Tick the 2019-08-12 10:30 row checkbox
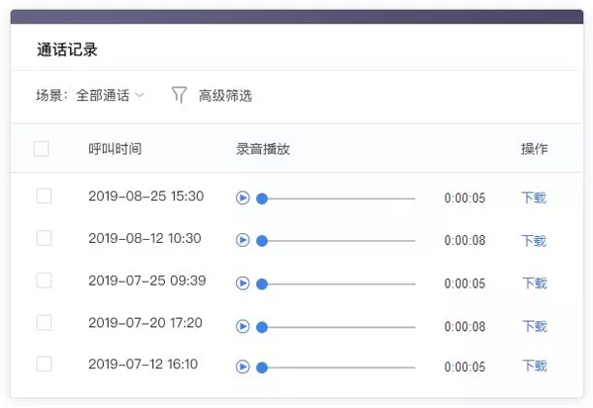This screenshot has width=593, height=408. point(43,238)
